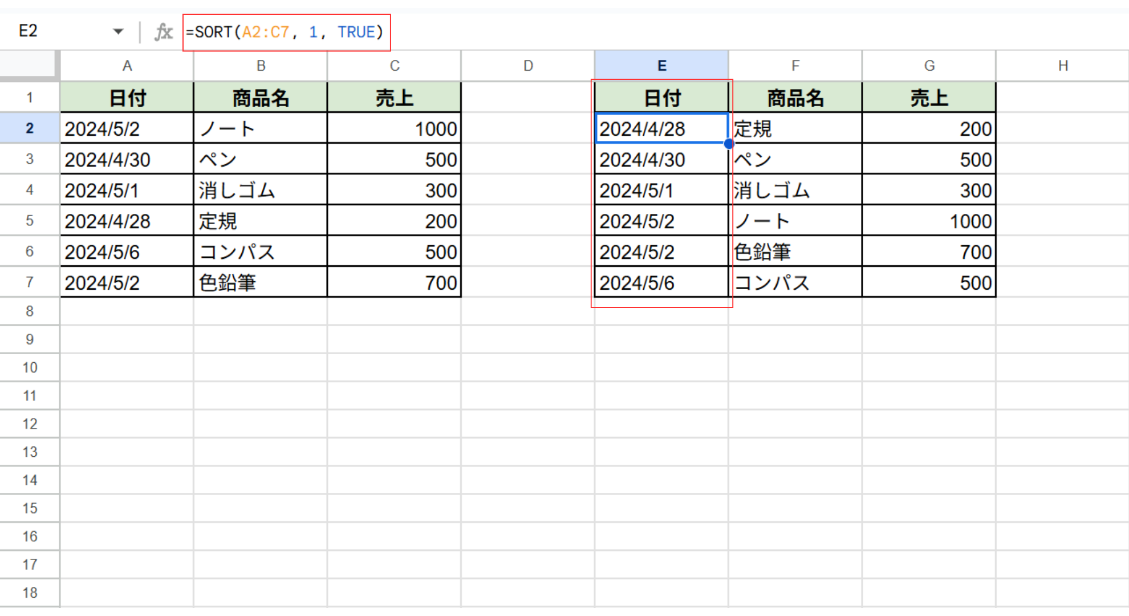Click header cell 商品名 in column F
The height and width of the screenshot is (616, 1129).
[x=795, y=98]
